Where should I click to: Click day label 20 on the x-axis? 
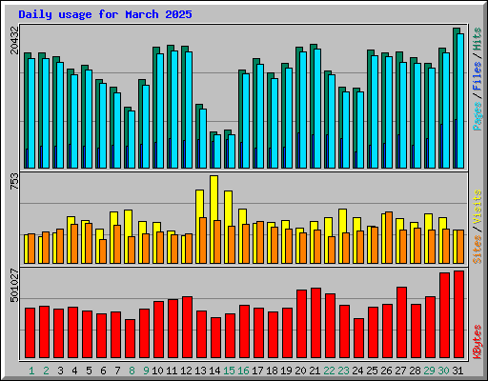coord(300,371)
